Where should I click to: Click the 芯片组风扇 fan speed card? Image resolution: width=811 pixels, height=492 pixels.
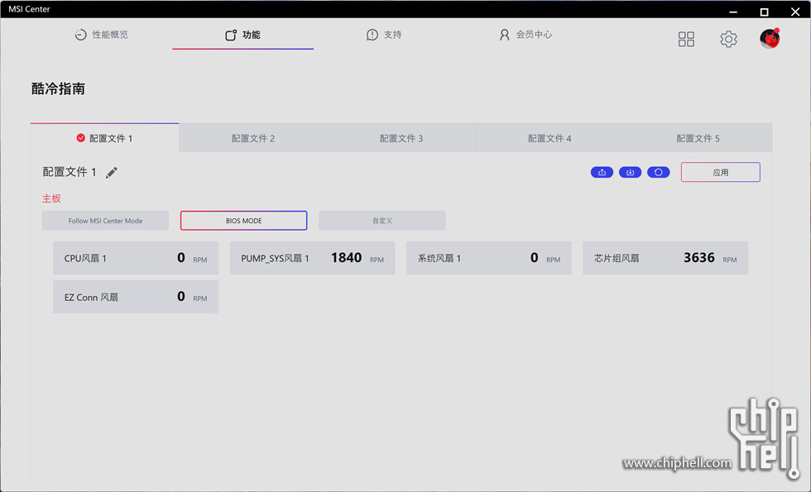(665, 258)
